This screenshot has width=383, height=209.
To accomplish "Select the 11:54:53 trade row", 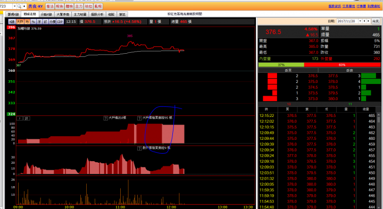I will pyautogui.click(x=317, y=202).
